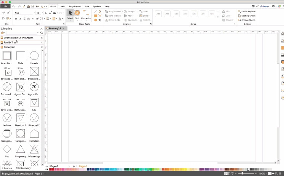
Task: Adjust the zoom slider handle
Action: point(242,173)
